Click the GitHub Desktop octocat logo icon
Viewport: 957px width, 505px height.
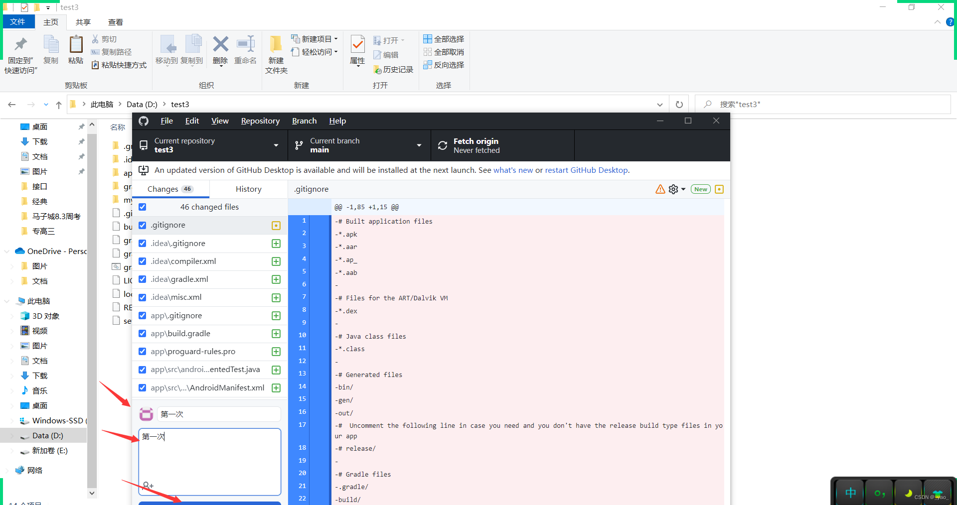pos(144,121)
